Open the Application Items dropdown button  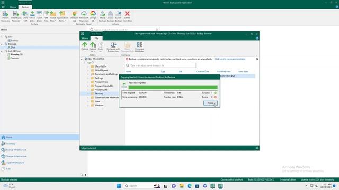click(63, 16)
